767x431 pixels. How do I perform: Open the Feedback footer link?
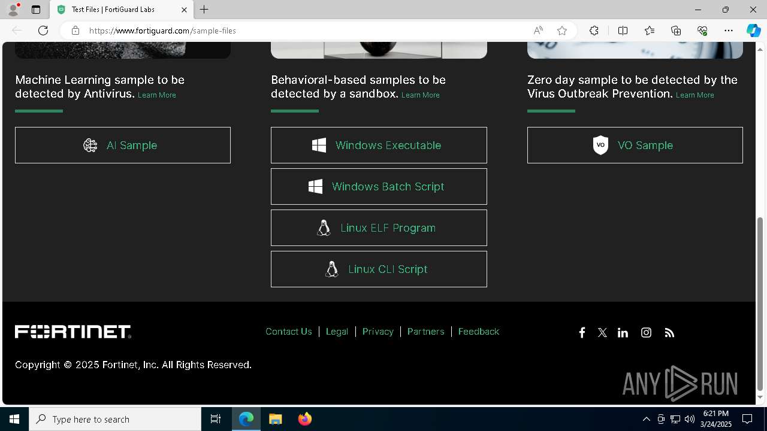click(479, 331)
